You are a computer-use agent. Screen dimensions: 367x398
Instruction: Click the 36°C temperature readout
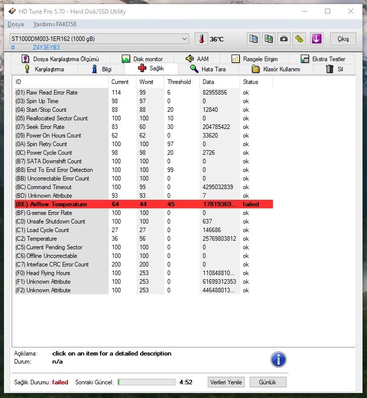tap(217, 39)
